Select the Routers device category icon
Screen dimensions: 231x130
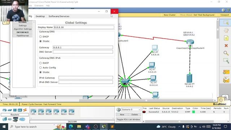[x=5, y=110]
